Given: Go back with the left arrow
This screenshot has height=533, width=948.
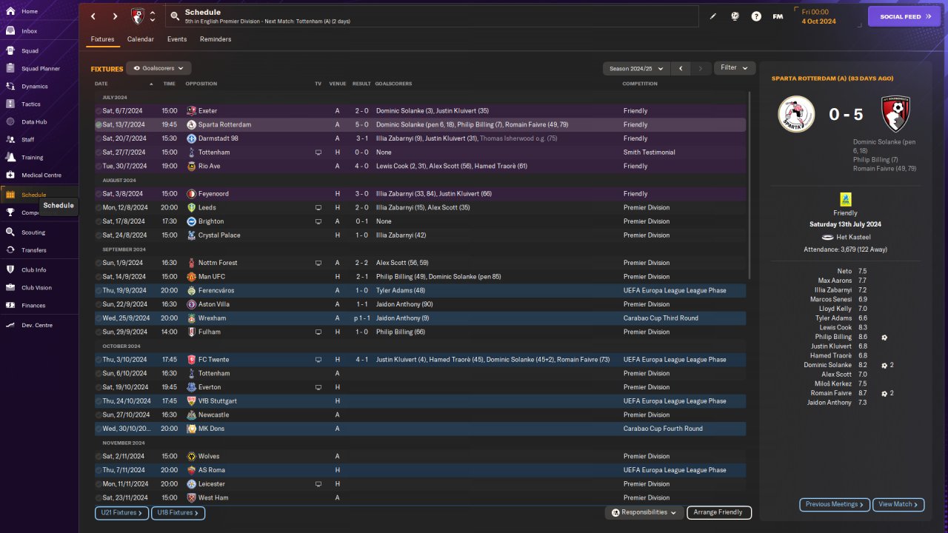Looking at the screenshot, I should click(x=93, y=16).
